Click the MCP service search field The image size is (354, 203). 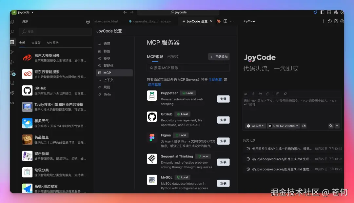[x=188, y=67]
